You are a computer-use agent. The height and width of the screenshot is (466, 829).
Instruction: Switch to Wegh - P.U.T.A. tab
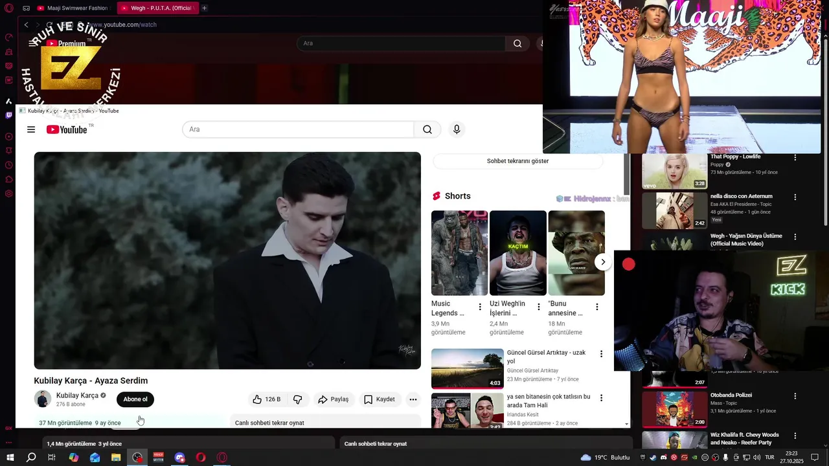[157, 8]
